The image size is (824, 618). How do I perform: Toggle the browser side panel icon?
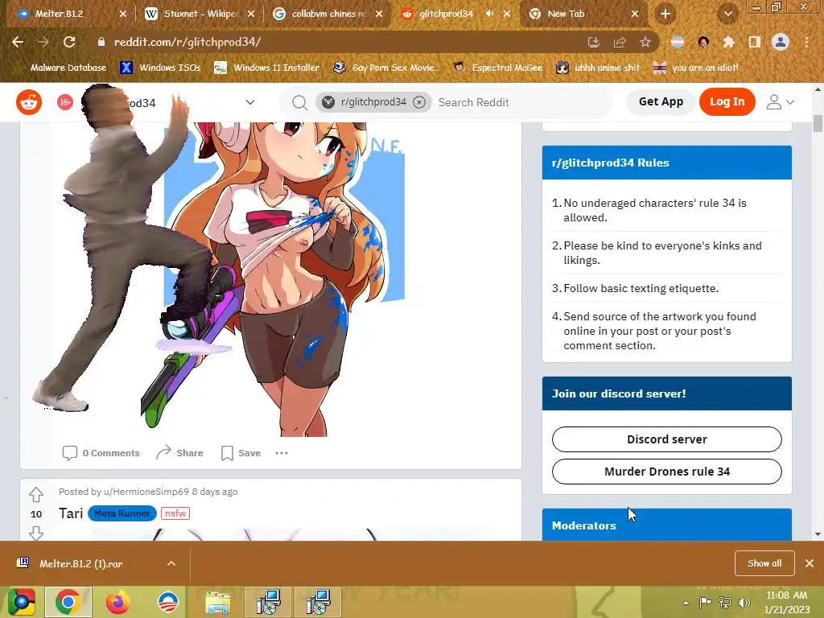coord(754,42)
